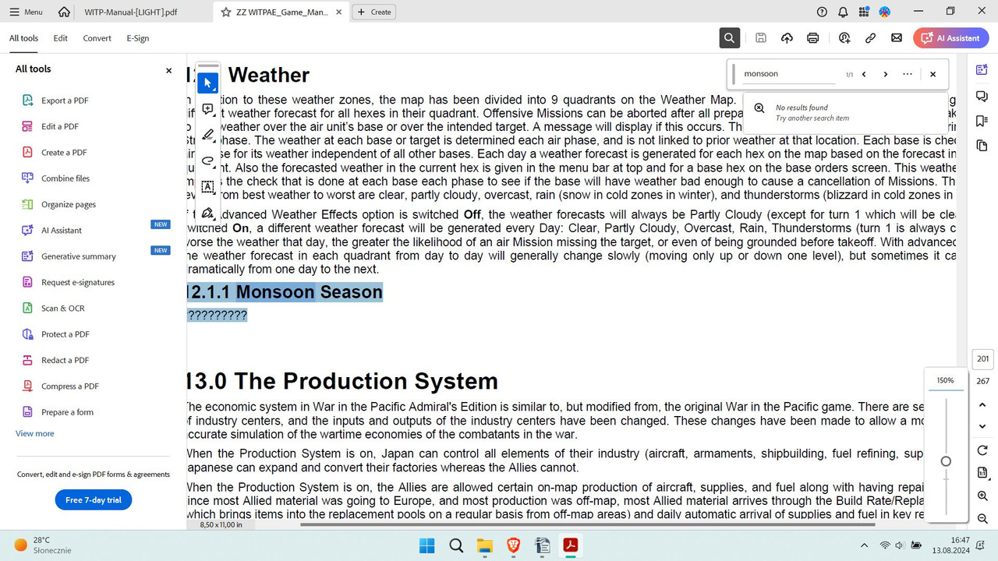Open Redact a PDF tool
Screen dimensions: 998x561
[x=65, y=360]
